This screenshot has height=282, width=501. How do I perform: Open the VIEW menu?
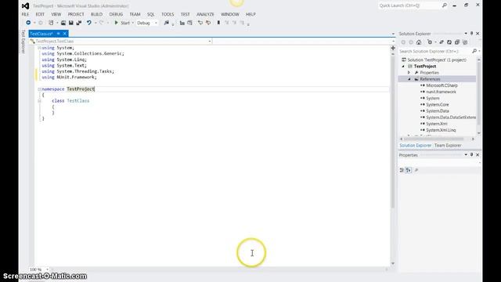click(56, 14)
